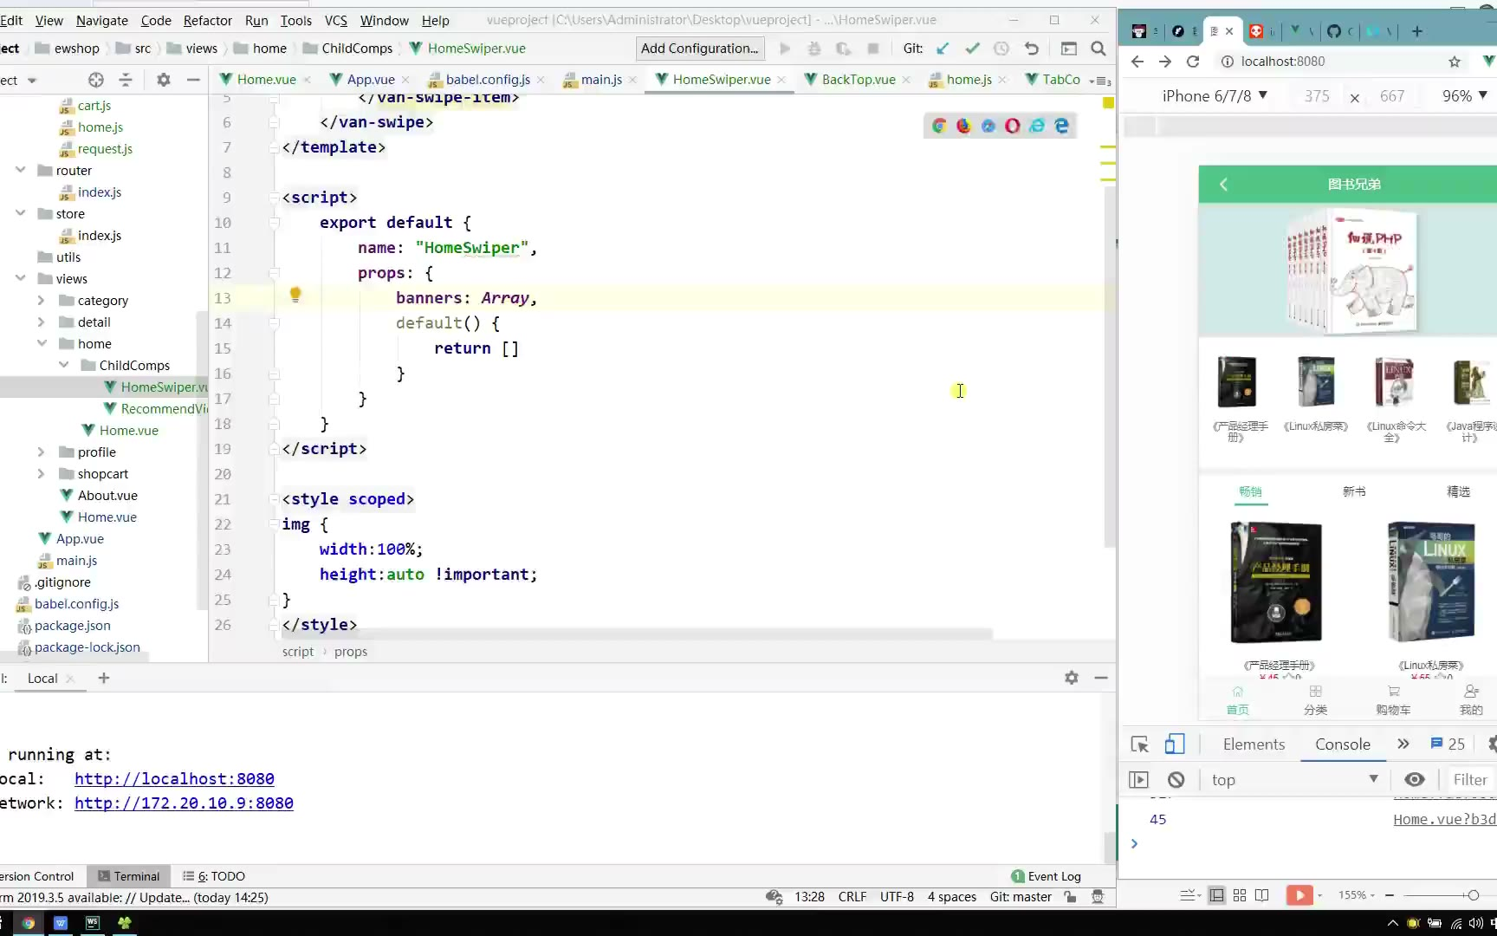Click the intention lightbulb on line 13
This screenshot has width=1497, height=936.
pyautogui.click(x=295, y=295)
